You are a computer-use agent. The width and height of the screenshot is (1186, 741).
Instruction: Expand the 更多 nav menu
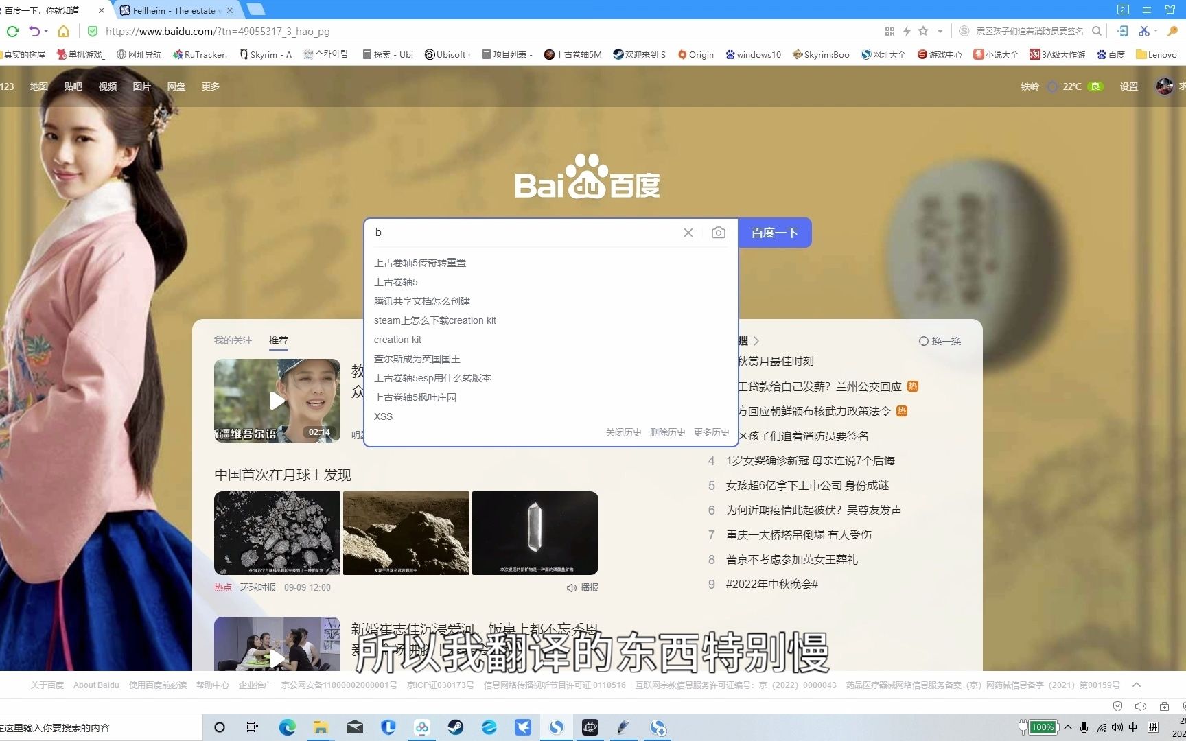[x=211, y=86]
